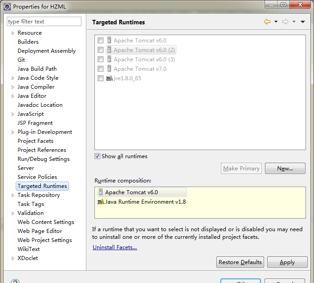
Task: Select Java Runtime Environment v1.8 row text
Action: click(145, 202)
